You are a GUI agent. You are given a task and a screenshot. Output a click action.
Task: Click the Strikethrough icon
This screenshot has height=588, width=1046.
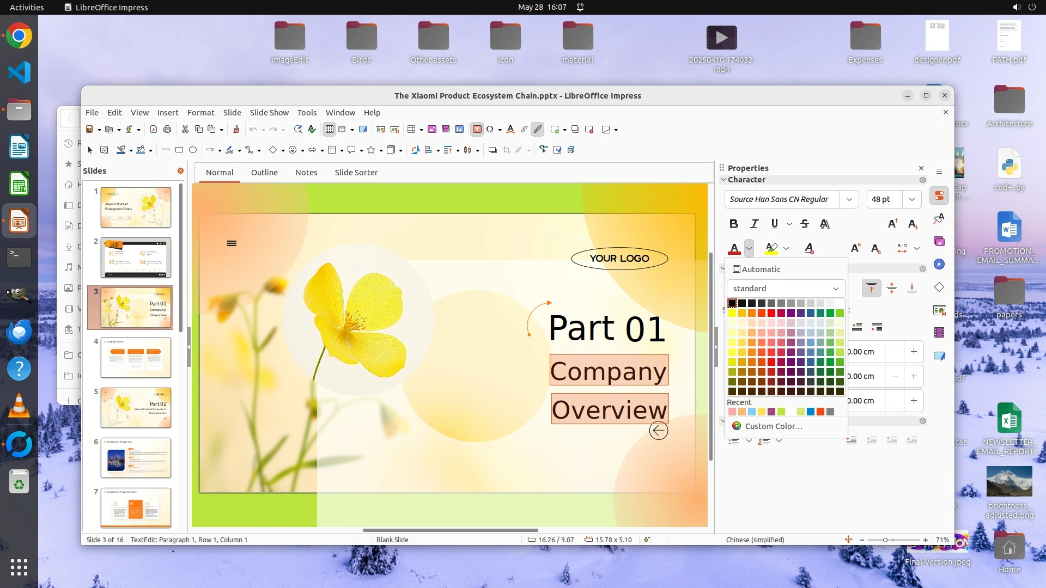point(805,224)
